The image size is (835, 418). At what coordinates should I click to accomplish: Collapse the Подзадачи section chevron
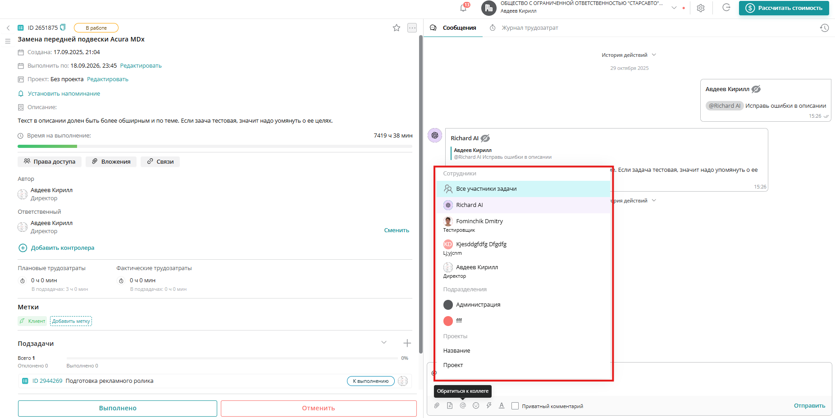[x=384, y=343]
